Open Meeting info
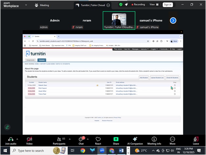The height and width of the screenshot is (155, 206). 154,139
